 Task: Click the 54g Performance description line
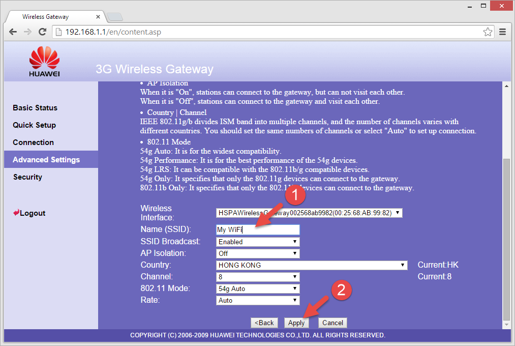pos(249,160)
